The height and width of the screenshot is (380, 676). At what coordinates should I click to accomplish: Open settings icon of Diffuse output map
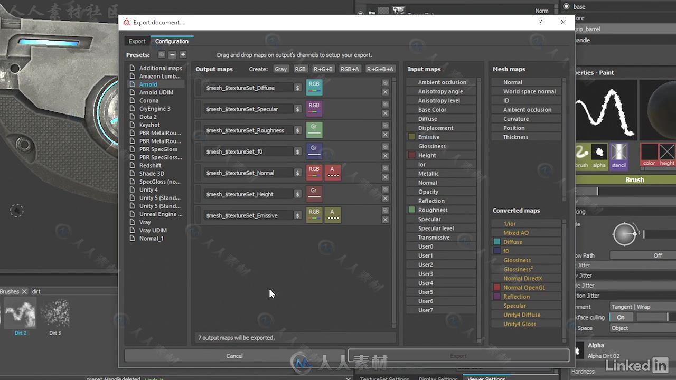[386, 83]
